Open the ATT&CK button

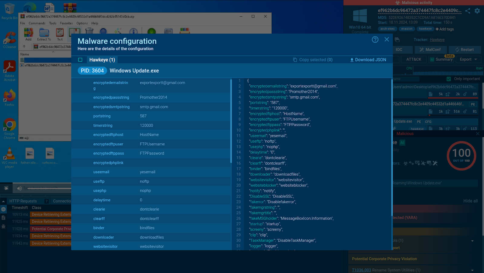pyautogui.click(x=414, y=59)
